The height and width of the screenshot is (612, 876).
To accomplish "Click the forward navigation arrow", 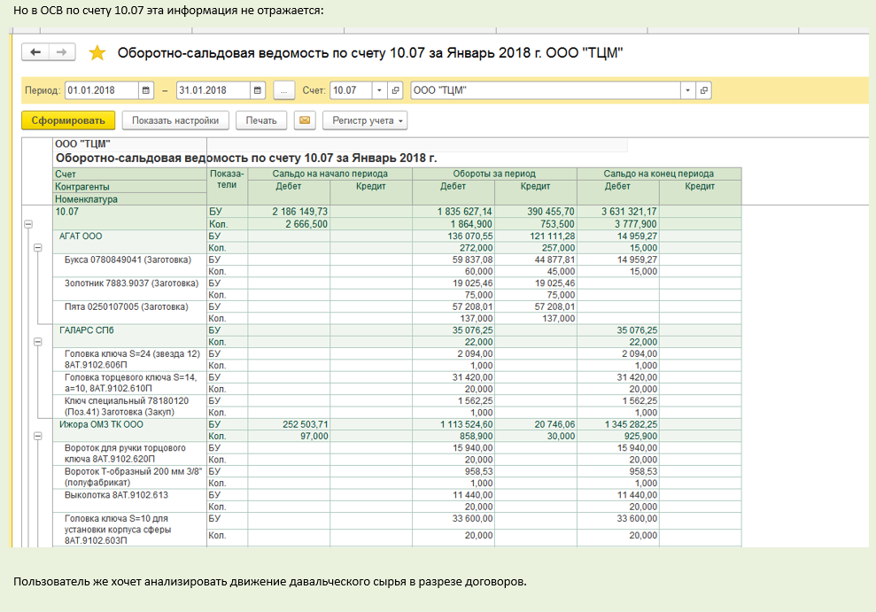I will click(61, 53).
